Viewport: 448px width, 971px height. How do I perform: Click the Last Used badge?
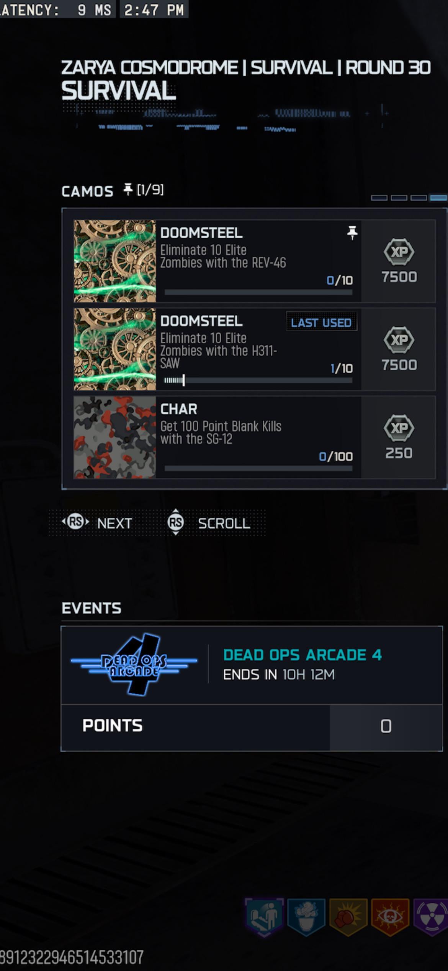tap(321, 322)
